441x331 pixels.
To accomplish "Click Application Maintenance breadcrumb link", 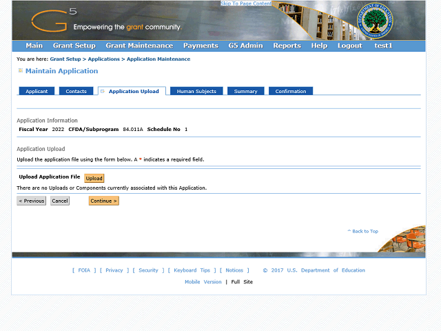I will (158, 59).
